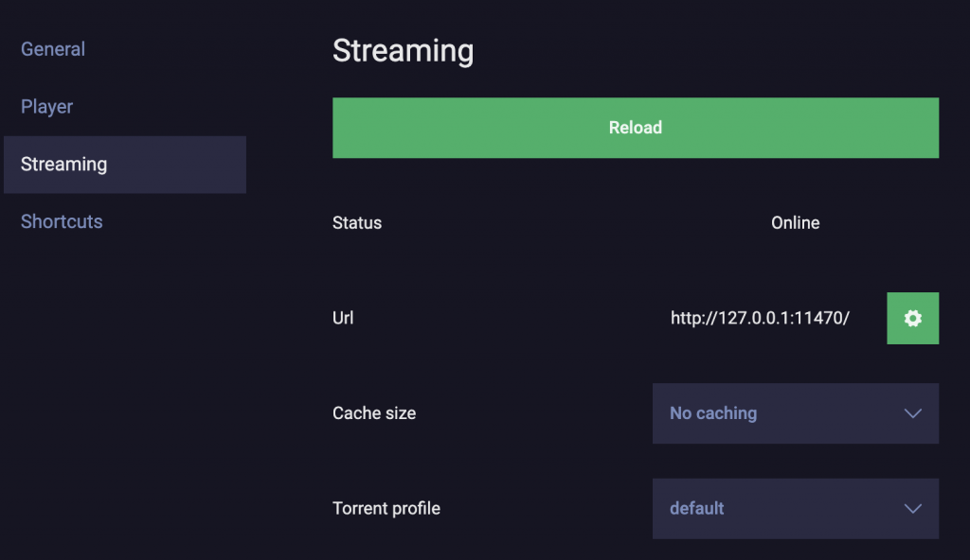The width and height of the screenshot is (970, 560).
Task: Click the chevron arrow beside default profile
Action: (913, 509)
